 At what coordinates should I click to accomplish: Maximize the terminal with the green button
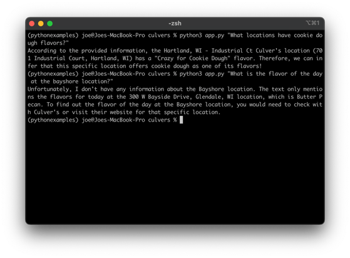[x=50, y=23]
